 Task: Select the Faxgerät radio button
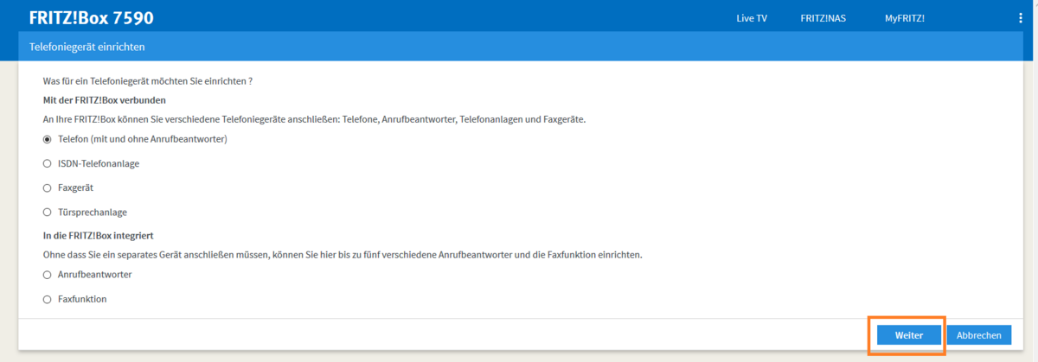(48, 187)
